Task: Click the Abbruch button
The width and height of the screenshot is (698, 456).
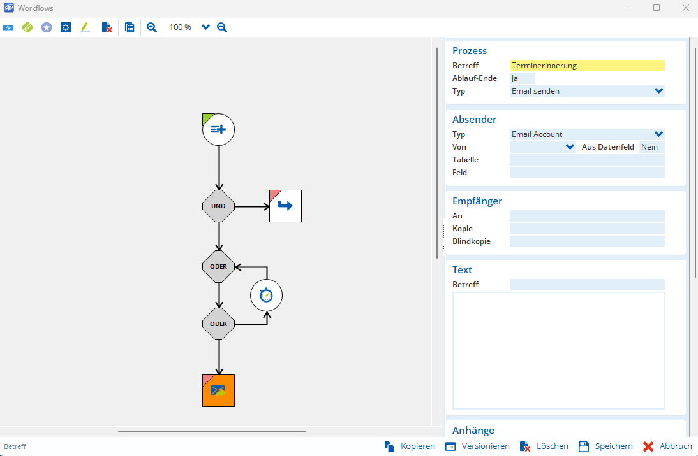Action: click(x=667, y=446)
